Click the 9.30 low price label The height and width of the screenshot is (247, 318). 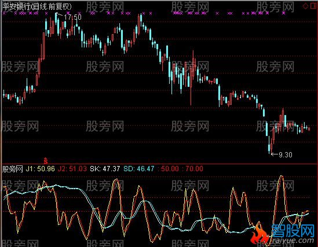click(x=286, y=155)
